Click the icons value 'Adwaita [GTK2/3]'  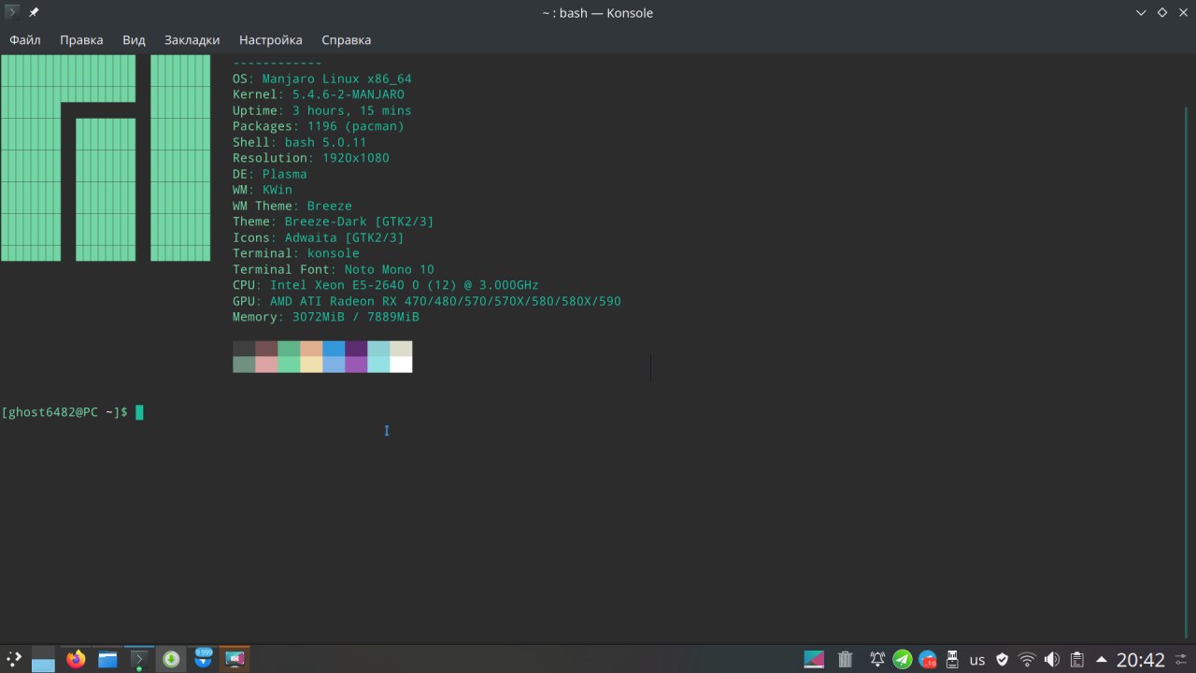[345, 237]
